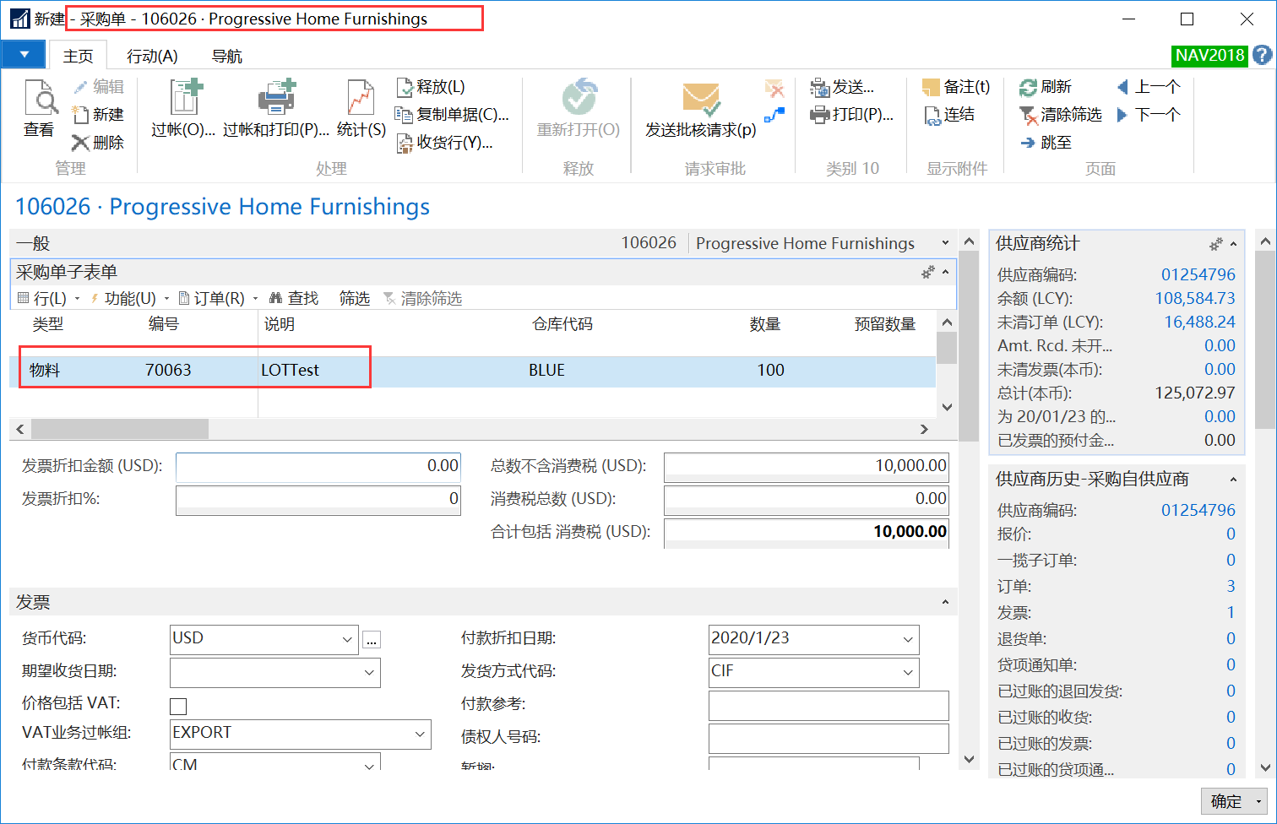This screenshot has height=824, width=1277.
Task: Open dropdown arrow beside 确定 button
Action: pyautogui.click(x=1259, y=801)
